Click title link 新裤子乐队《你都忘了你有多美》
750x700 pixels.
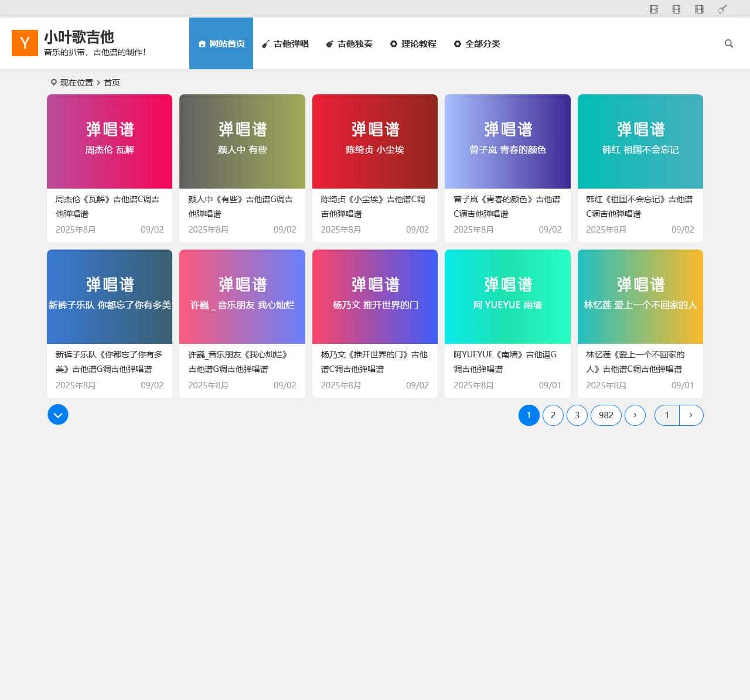tap(109, 361)
